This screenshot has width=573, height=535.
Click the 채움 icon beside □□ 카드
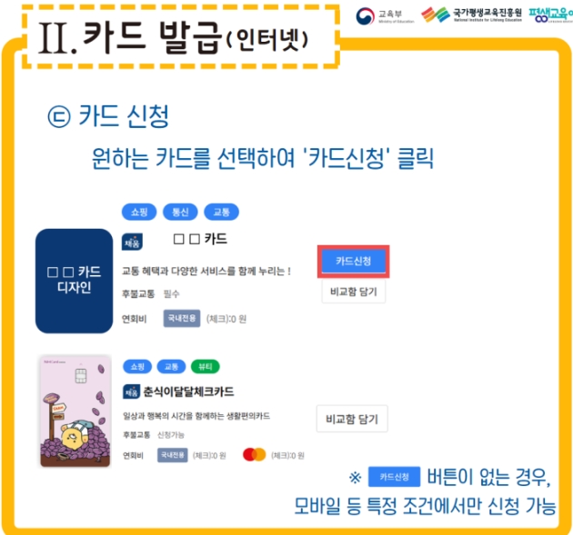pyautogui.click(x=132, y=242)
